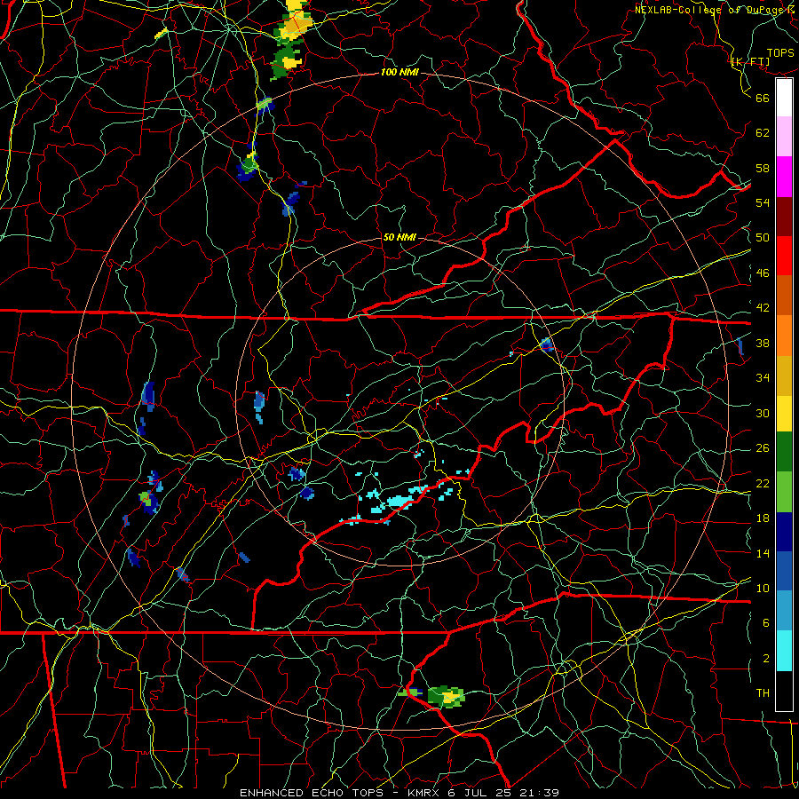Screen dimensions: 799x799
Task: Click the "6" legend value
Action: pyautogui.click(x=765, y=623)
